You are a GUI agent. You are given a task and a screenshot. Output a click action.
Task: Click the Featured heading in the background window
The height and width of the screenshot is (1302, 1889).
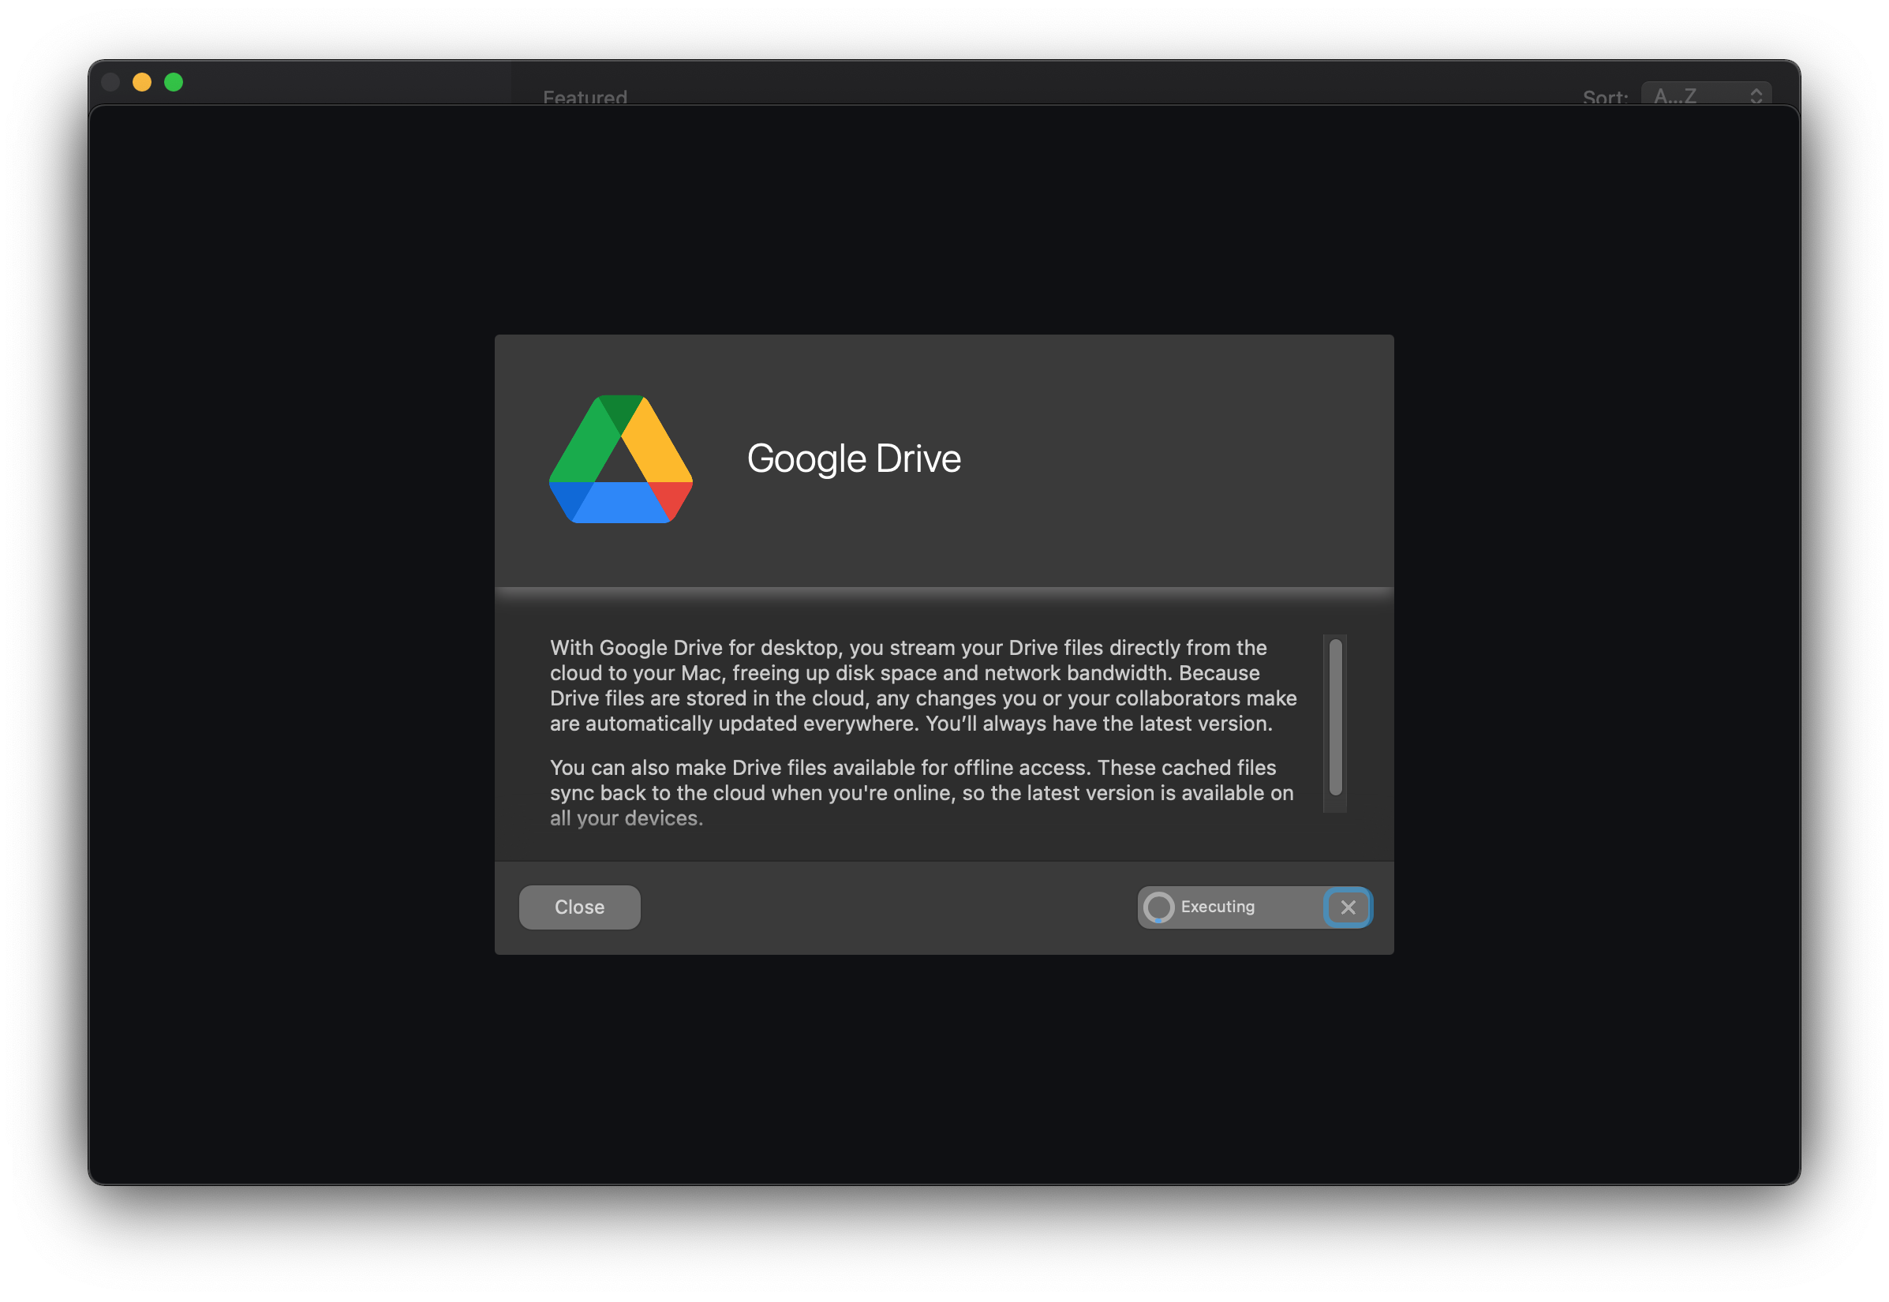(585, 97)
